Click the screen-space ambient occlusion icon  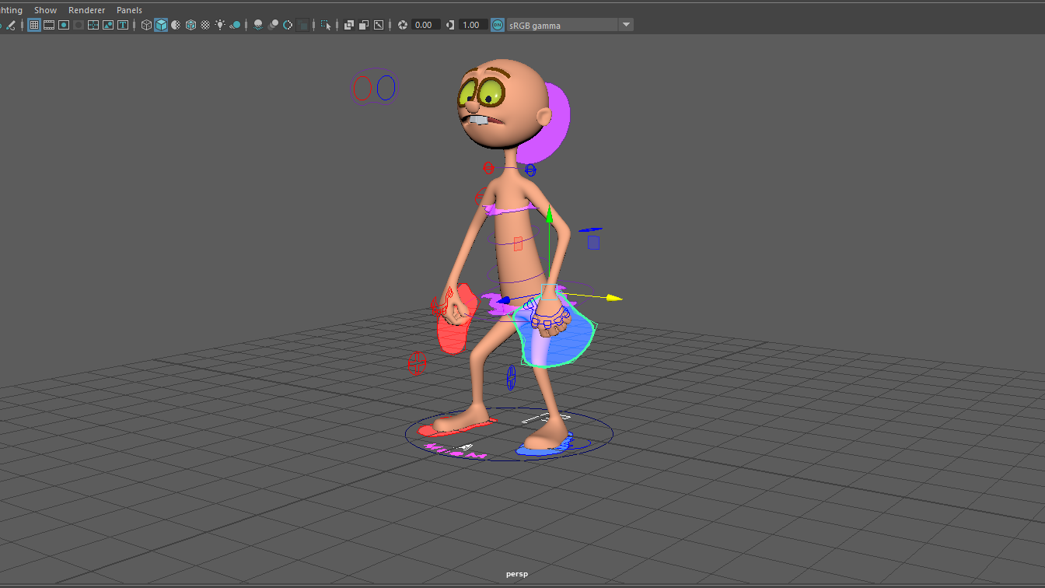pos(258,24)
